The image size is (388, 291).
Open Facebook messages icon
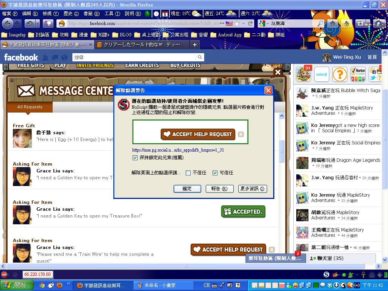55,58
